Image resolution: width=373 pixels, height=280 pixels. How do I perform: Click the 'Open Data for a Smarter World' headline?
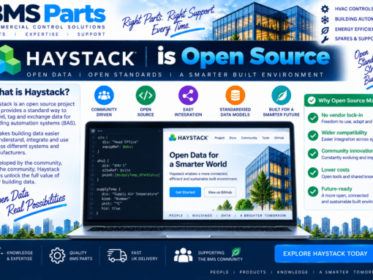[x=198, y=160]
